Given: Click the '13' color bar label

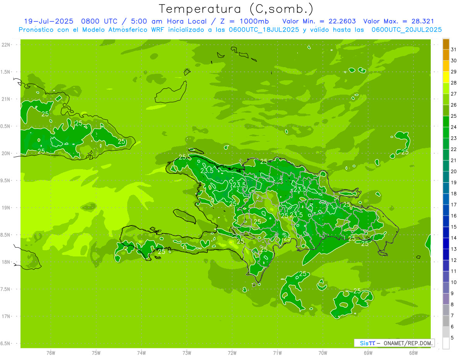Looking at the screenshot, I should (454, 249).
